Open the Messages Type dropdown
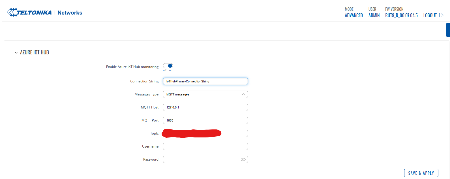Viewport: 450px width, 179px height. click(205, 94)
